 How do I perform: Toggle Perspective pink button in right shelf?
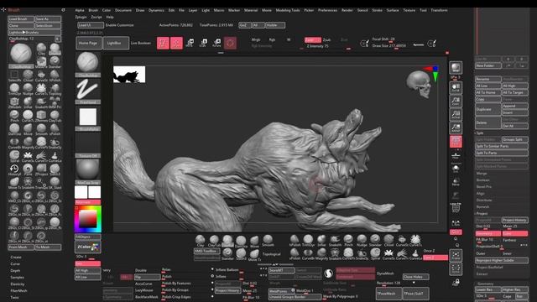pyautogui.click(x=456, y=142)
